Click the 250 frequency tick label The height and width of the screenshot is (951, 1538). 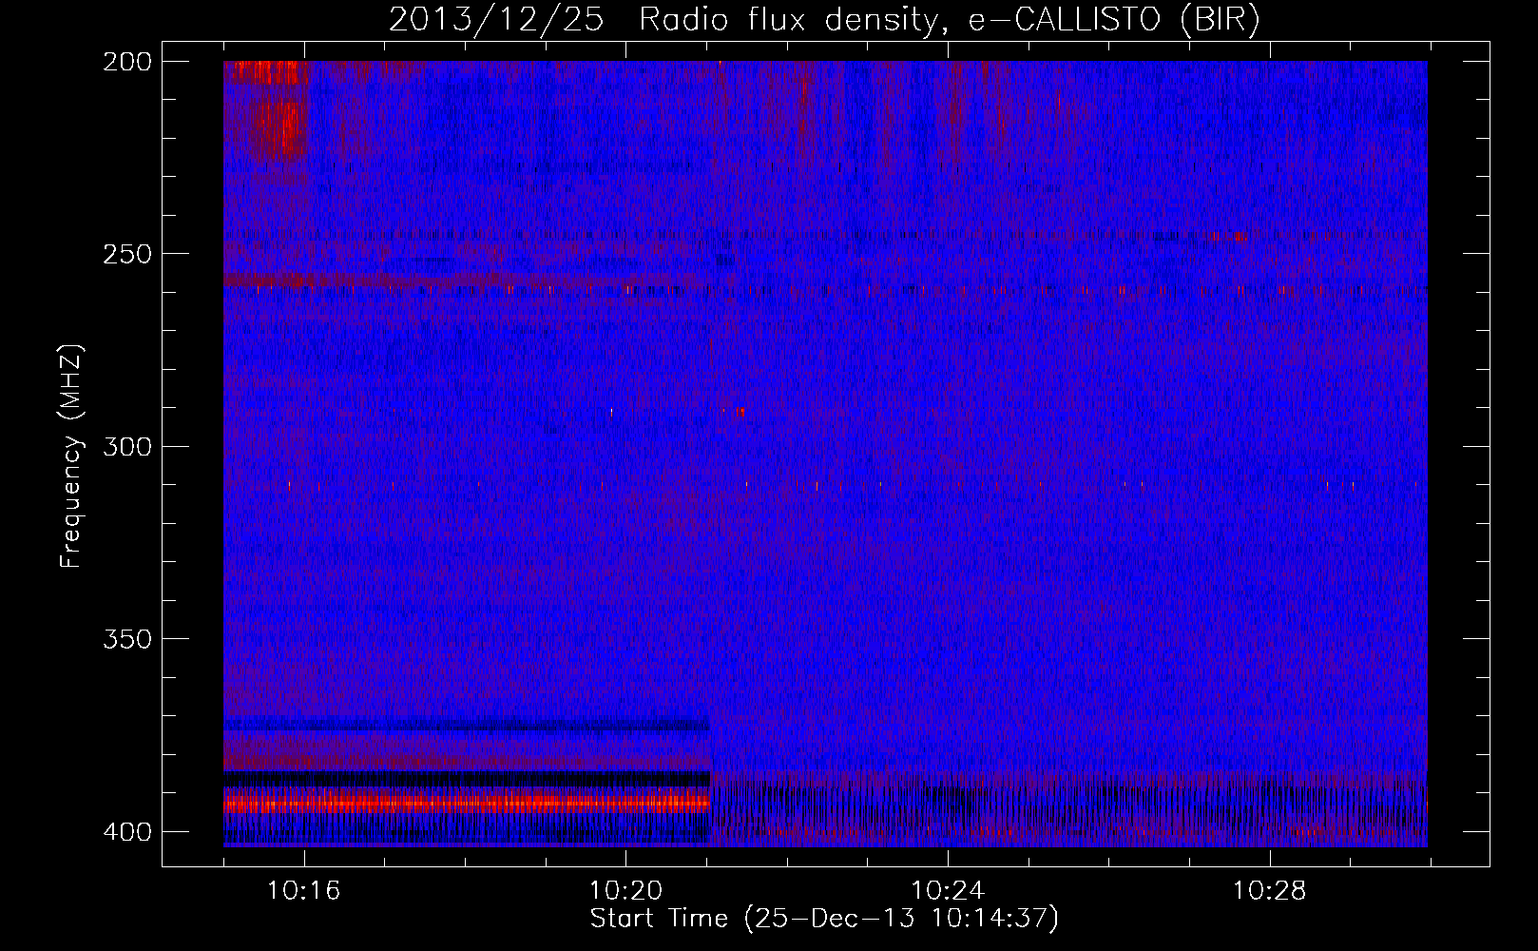[x=127, y=254]
